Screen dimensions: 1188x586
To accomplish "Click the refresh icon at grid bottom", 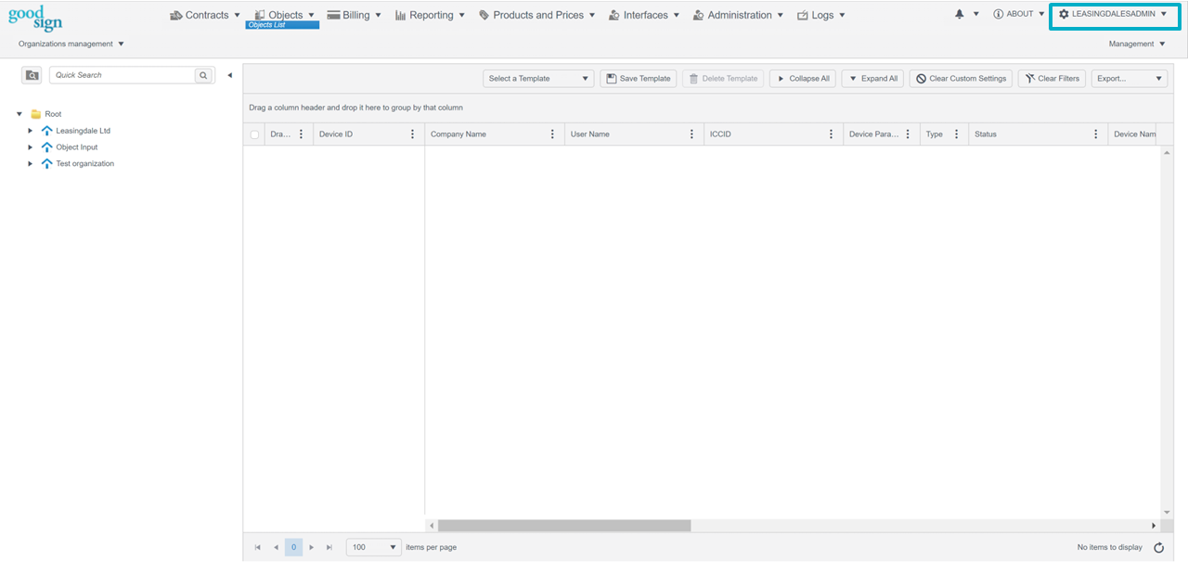I will point(1158,548).
